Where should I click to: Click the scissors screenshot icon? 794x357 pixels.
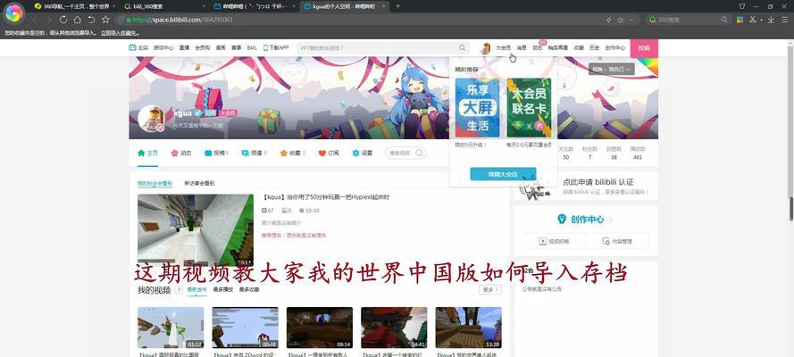click(753, 20)
